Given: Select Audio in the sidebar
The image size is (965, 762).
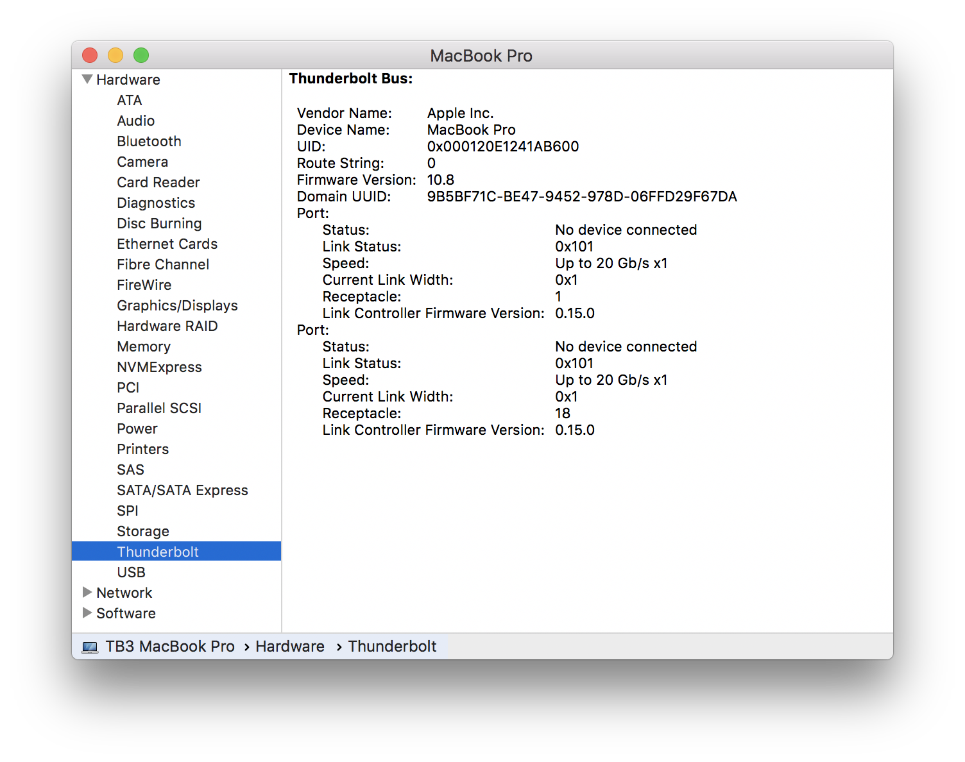Looking at the screenshot, I should pos(135,121).
